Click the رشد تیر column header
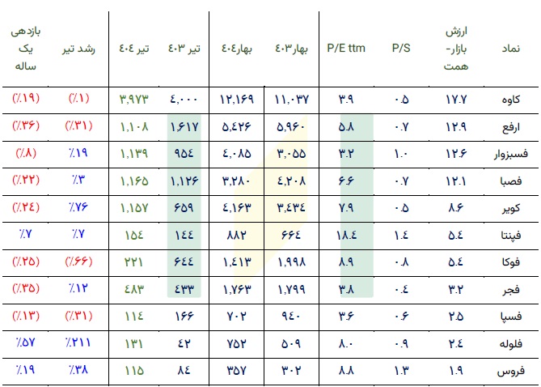Viewport: 541px width, 387px height. (x=78, y=49)
